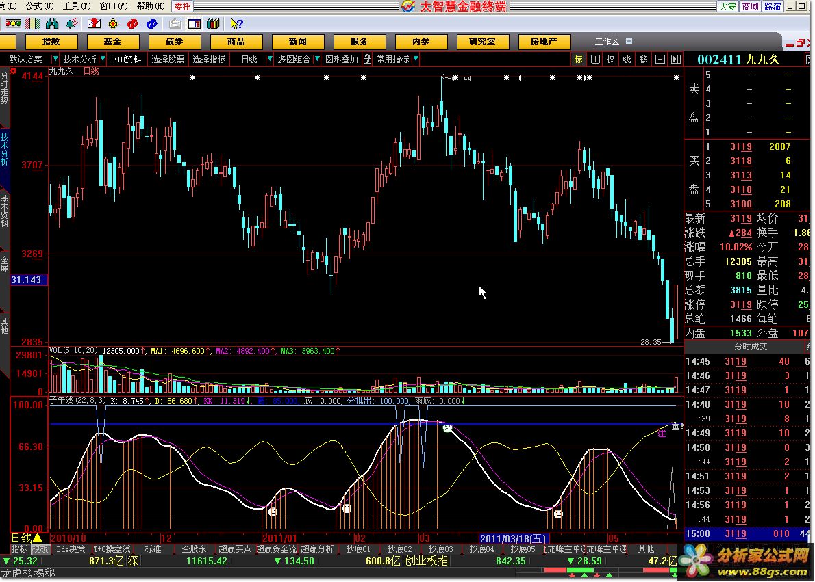Click the smiley marker near date 02
The width and height of the screenshot is (815, 582).
[x=347, y=508]
